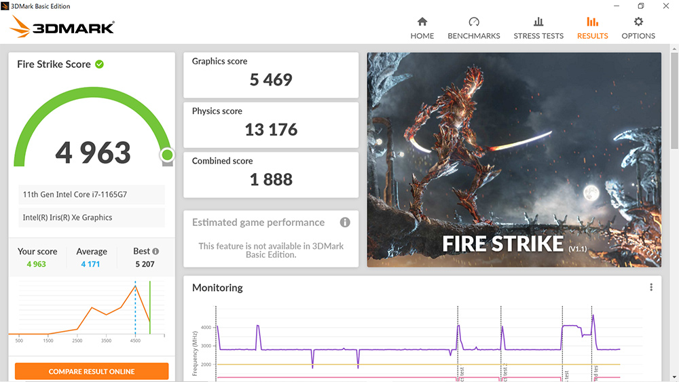Click COMPARE RESULT ONLINE button

[92, 371]
